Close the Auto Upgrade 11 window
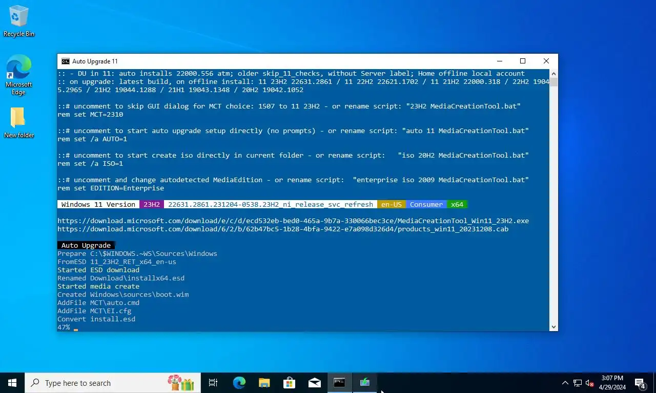 (546, 61)
